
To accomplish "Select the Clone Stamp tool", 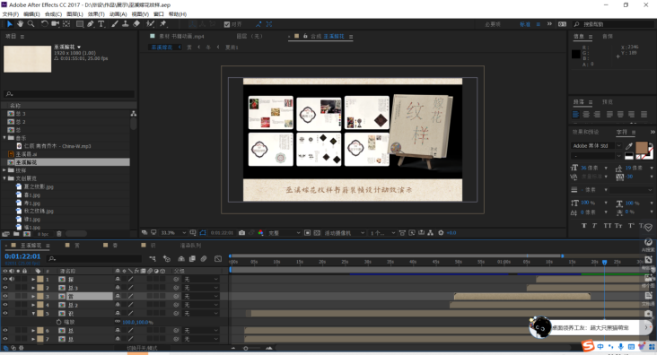I will (x=126, y=24).
